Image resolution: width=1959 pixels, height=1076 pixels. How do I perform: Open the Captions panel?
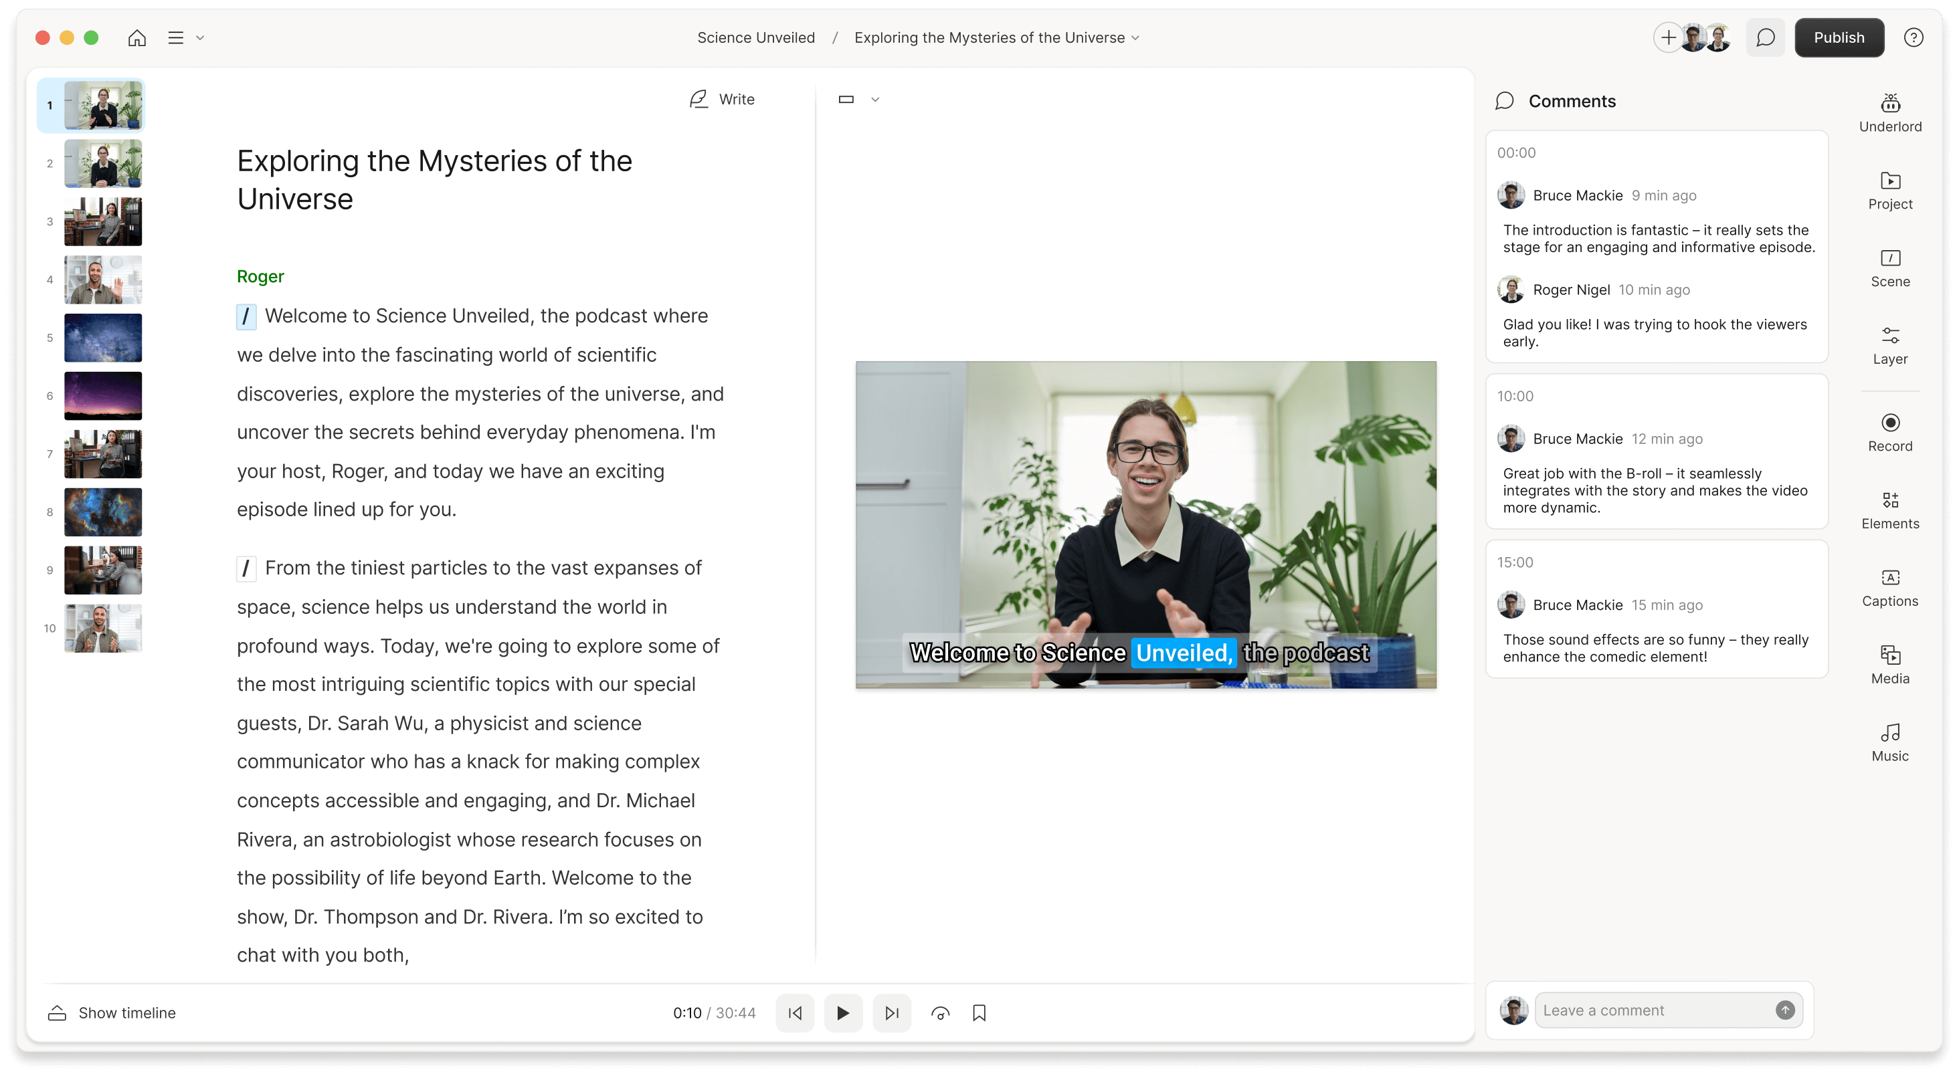click(1890, 586)
